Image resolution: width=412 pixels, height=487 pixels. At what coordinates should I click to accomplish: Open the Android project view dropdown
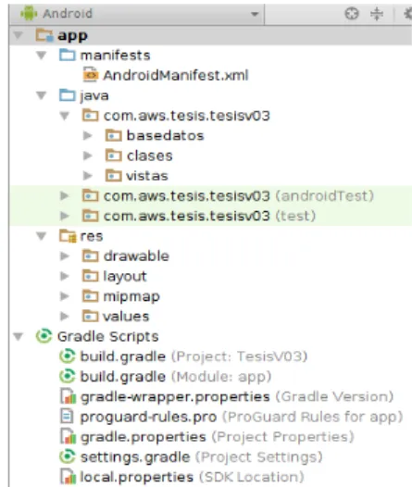point(137,14)
